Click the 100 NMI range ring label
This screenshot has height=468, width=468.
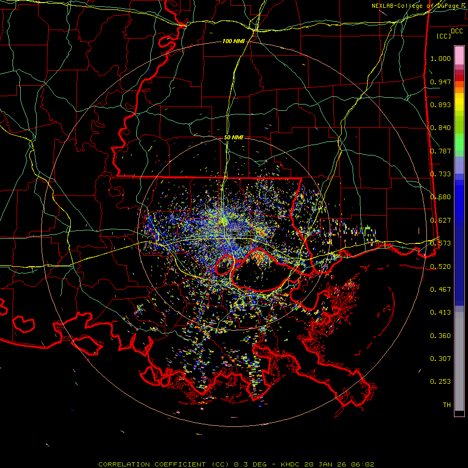[233, 41]
